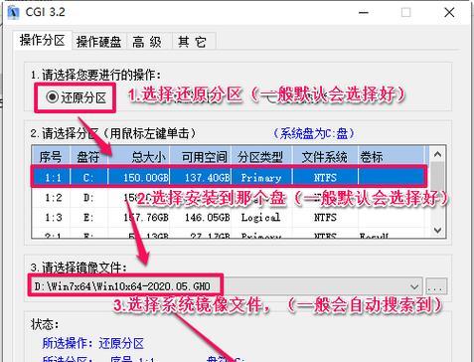Click the partition list scroll down arrow

point(437,230)
